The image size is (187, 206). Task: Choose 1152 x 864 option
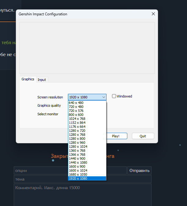(87, 123)
